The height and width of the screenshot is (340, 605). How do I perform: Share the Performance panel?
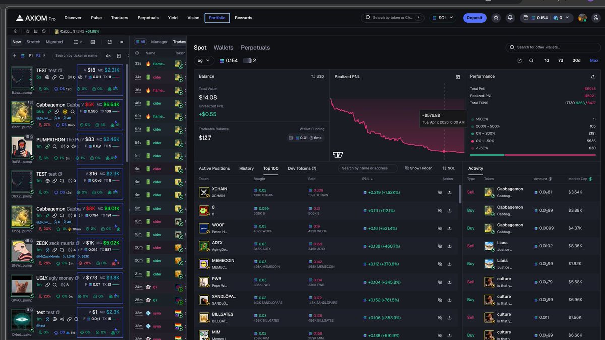click(x=593, y=77)
